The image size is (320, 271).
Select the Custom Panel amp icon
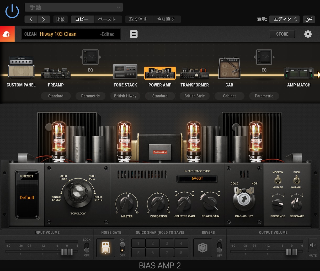pyautogui.click(x=21, y=67)
